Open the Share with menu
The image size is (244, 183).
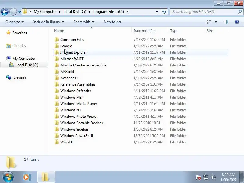[84, 22]
